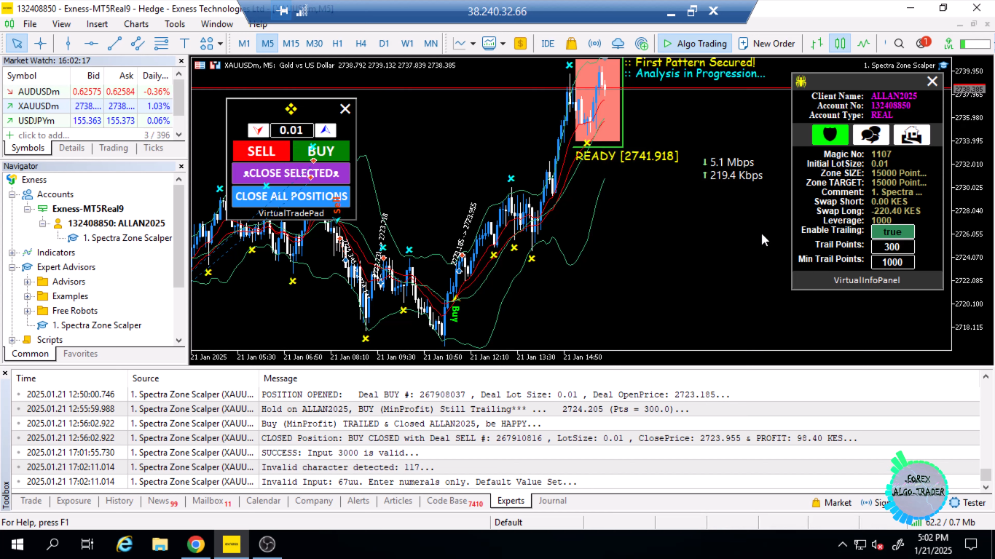The image size is (995, 559).
Task: Switch chart to line chart style
Action: 864,44
